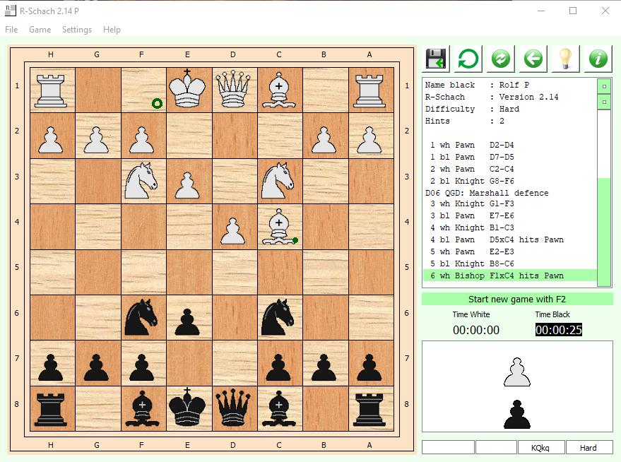Open the Help menu

point(112,30)
